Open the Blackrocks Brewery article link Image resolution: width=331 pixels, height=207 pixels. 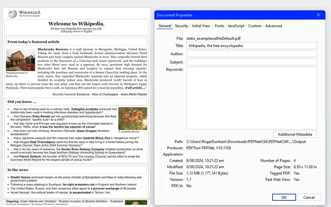[x=53, y=49]
